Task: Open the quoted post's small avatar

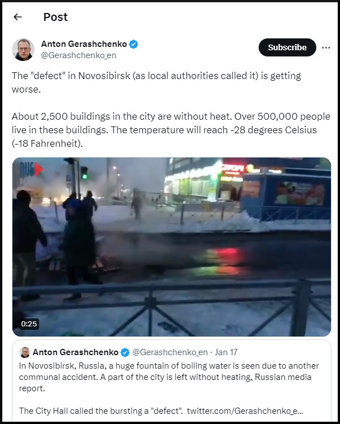Action: (25, 352)
